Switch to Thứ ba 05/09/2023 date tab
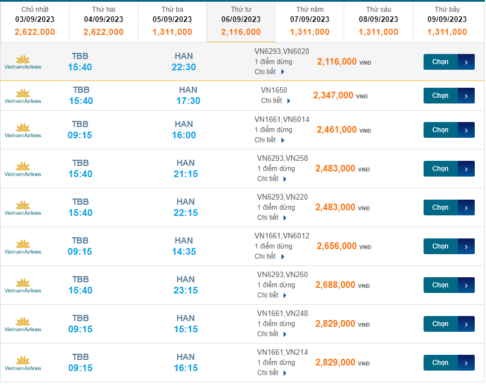Viewport: 486px width, 388px height. pyautogui.click(x=172, y=21)
